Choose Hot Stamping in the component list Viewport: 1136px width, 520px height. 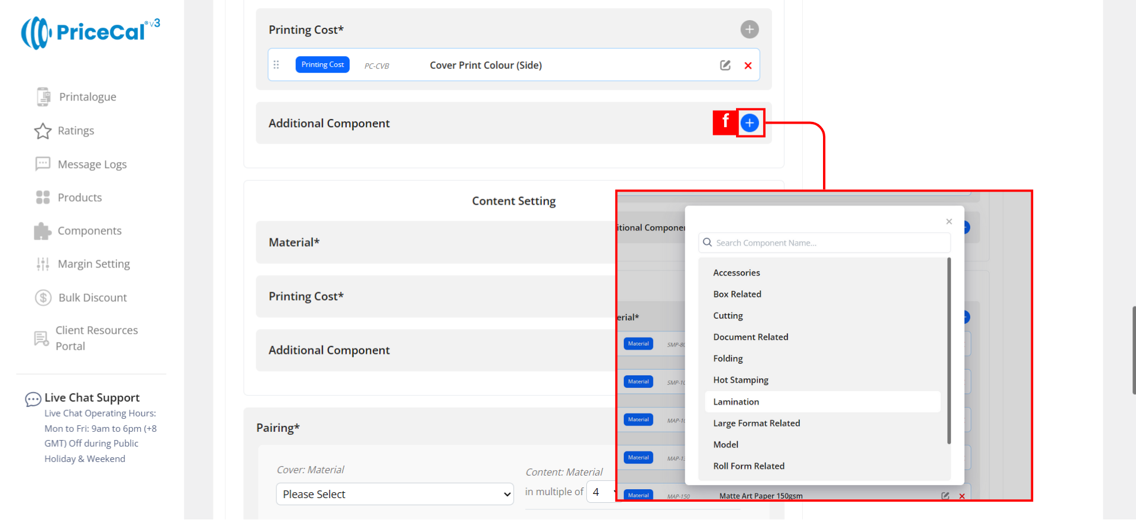(x=741, y=380)
